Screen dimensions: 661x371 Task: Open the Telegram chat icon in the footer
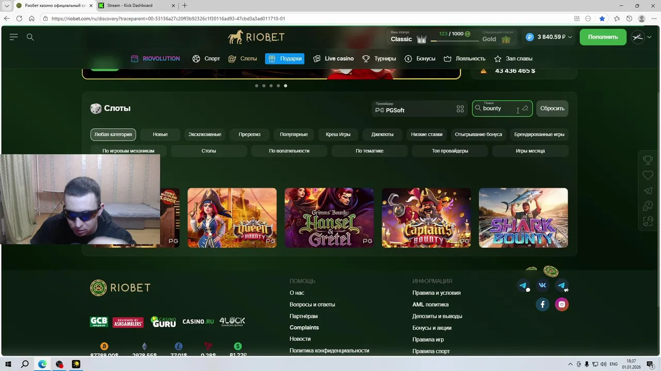523,285
